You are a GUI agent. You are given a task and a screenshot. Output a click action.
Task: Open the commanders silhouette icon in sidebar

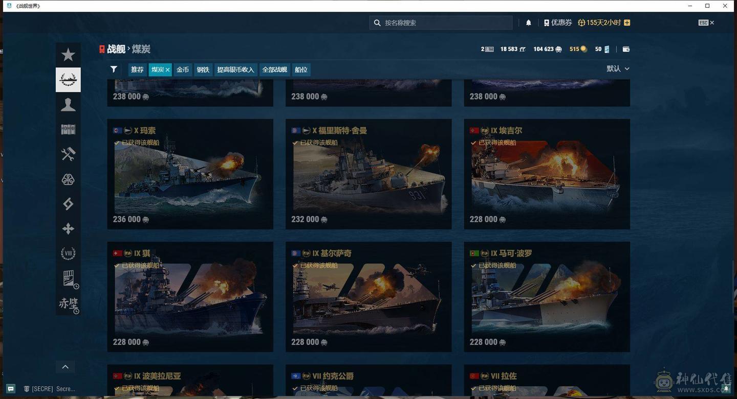tap(68, 105)
